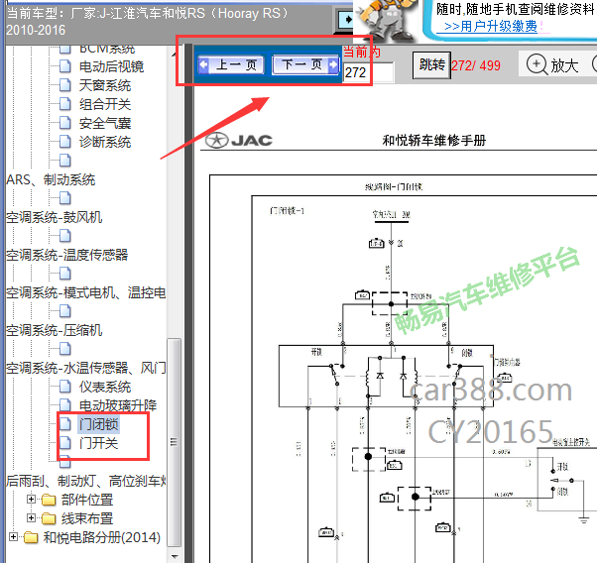Go to next page with 下一页 button
Image resolution: width=597 pixels, height=563 pixels.
click(x=305, y=64)
